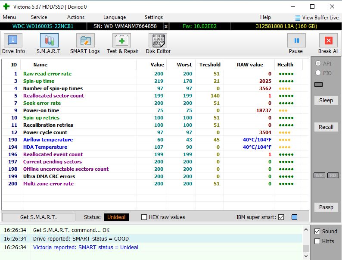The width and height of the screenshot is (342, 260).
Task: Open the Language menu
Action: click(115, 17)
